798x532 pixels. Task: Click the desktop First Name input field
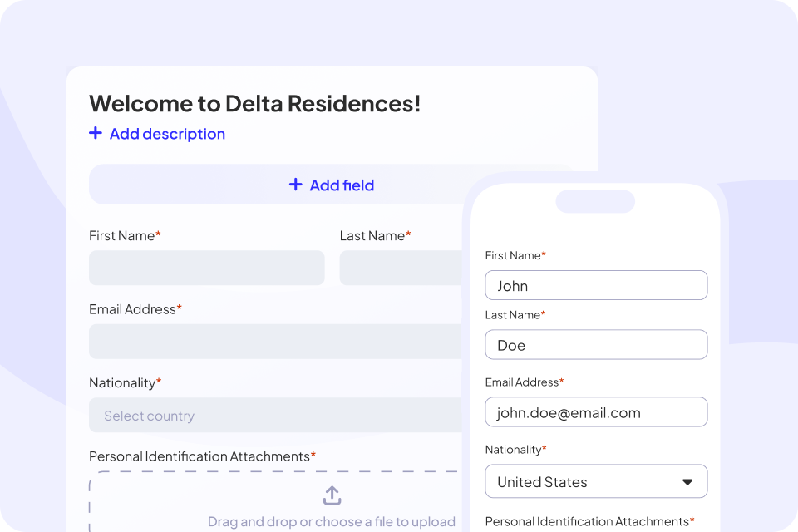coord(207,268)
